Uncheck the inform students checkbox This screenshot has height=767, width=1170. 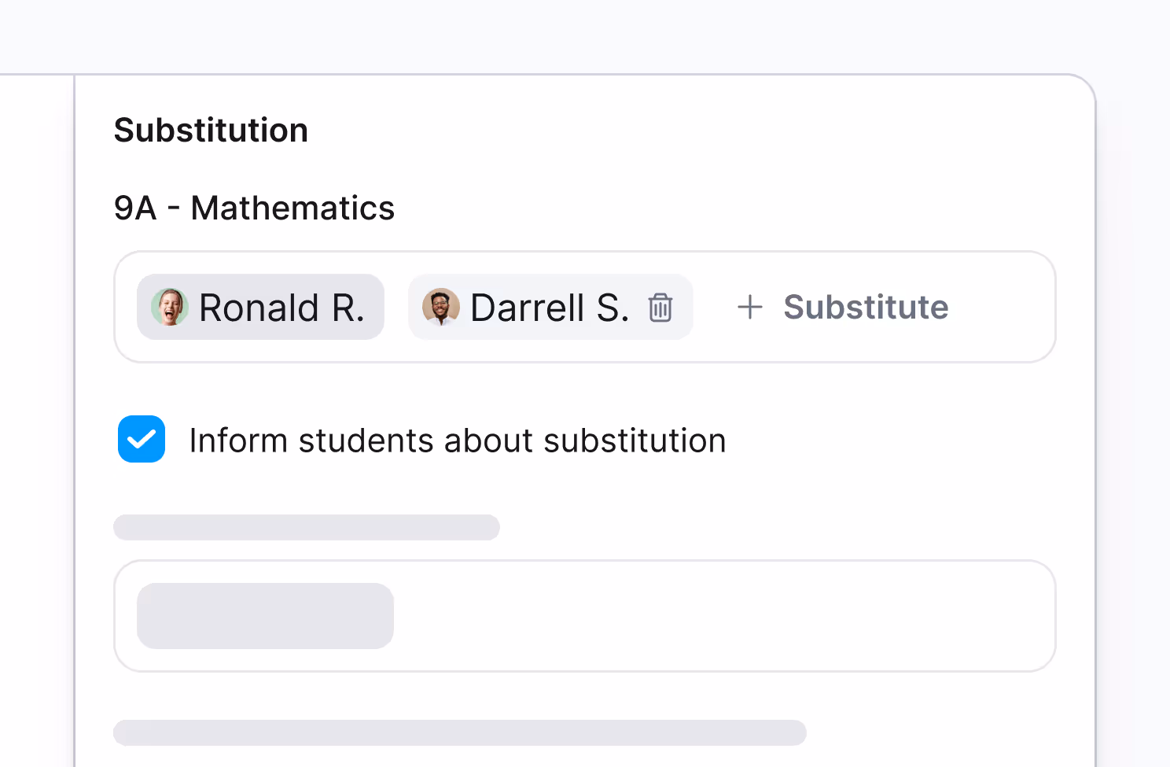point(142,439)
